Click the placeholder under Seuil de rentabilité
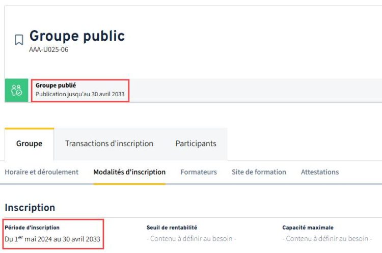Viewport: 382px width, 253px height. [191, 239]
